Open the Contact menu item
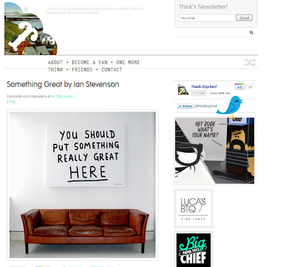293x267 pixels. click(x=112, y=70)
